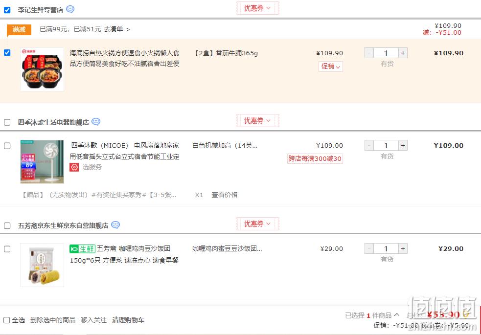Decrease quantity of 海底捞自热火锅
The image size is (481, 335).
pos(369,53)
